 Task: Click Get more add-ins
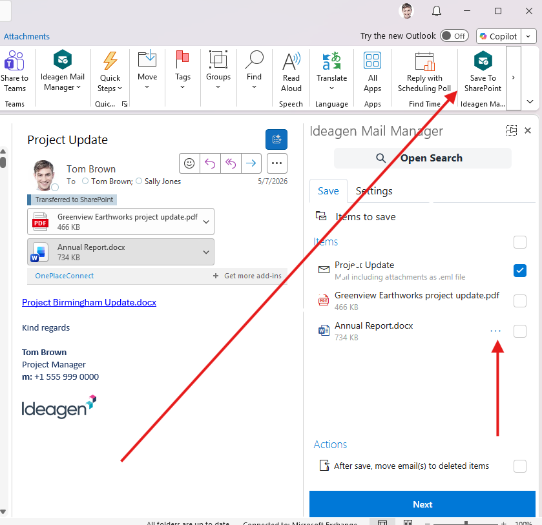pos(247,276)
